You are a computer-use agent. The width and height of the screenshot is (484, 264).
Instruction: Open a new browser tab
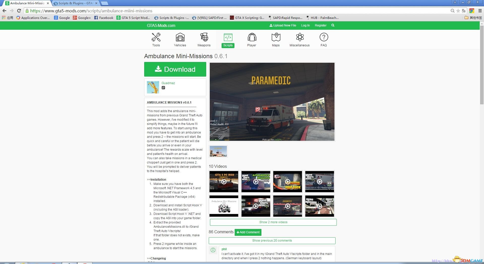(x=104, y=3)
